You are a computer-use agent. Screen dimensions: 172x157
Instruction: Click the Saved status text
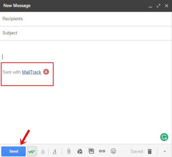tap(137, 151)
